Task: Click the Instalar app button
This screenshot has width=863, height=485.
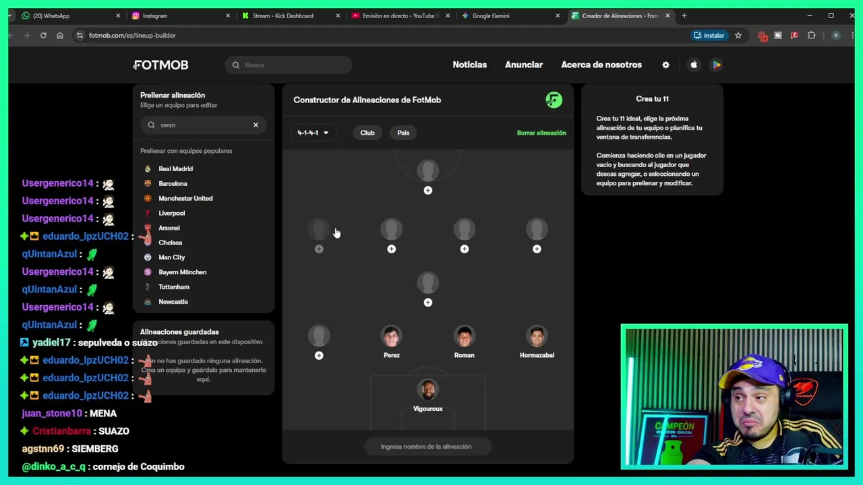Action: [x=709, y=36]
